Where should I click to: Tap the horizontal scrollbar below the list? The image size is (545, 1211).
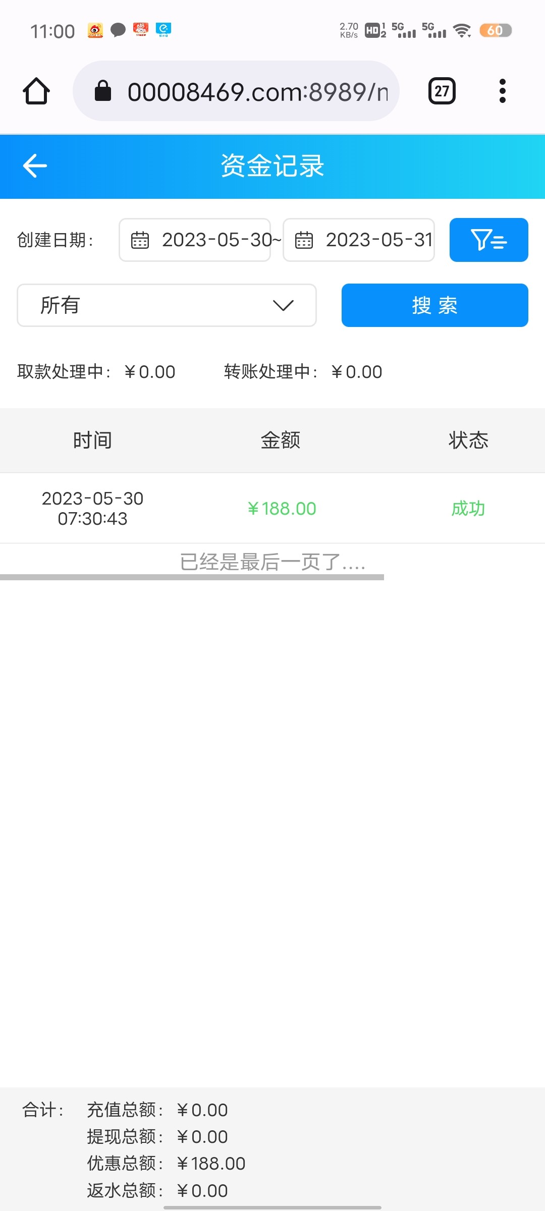pyautogui.click(x=192, y=577)
